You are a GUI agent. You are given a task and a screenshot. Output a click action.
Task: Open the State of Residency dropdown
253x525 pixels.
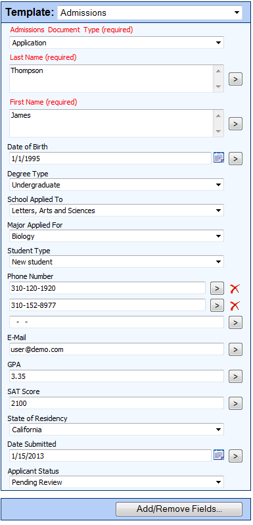[x=116, y=429]
